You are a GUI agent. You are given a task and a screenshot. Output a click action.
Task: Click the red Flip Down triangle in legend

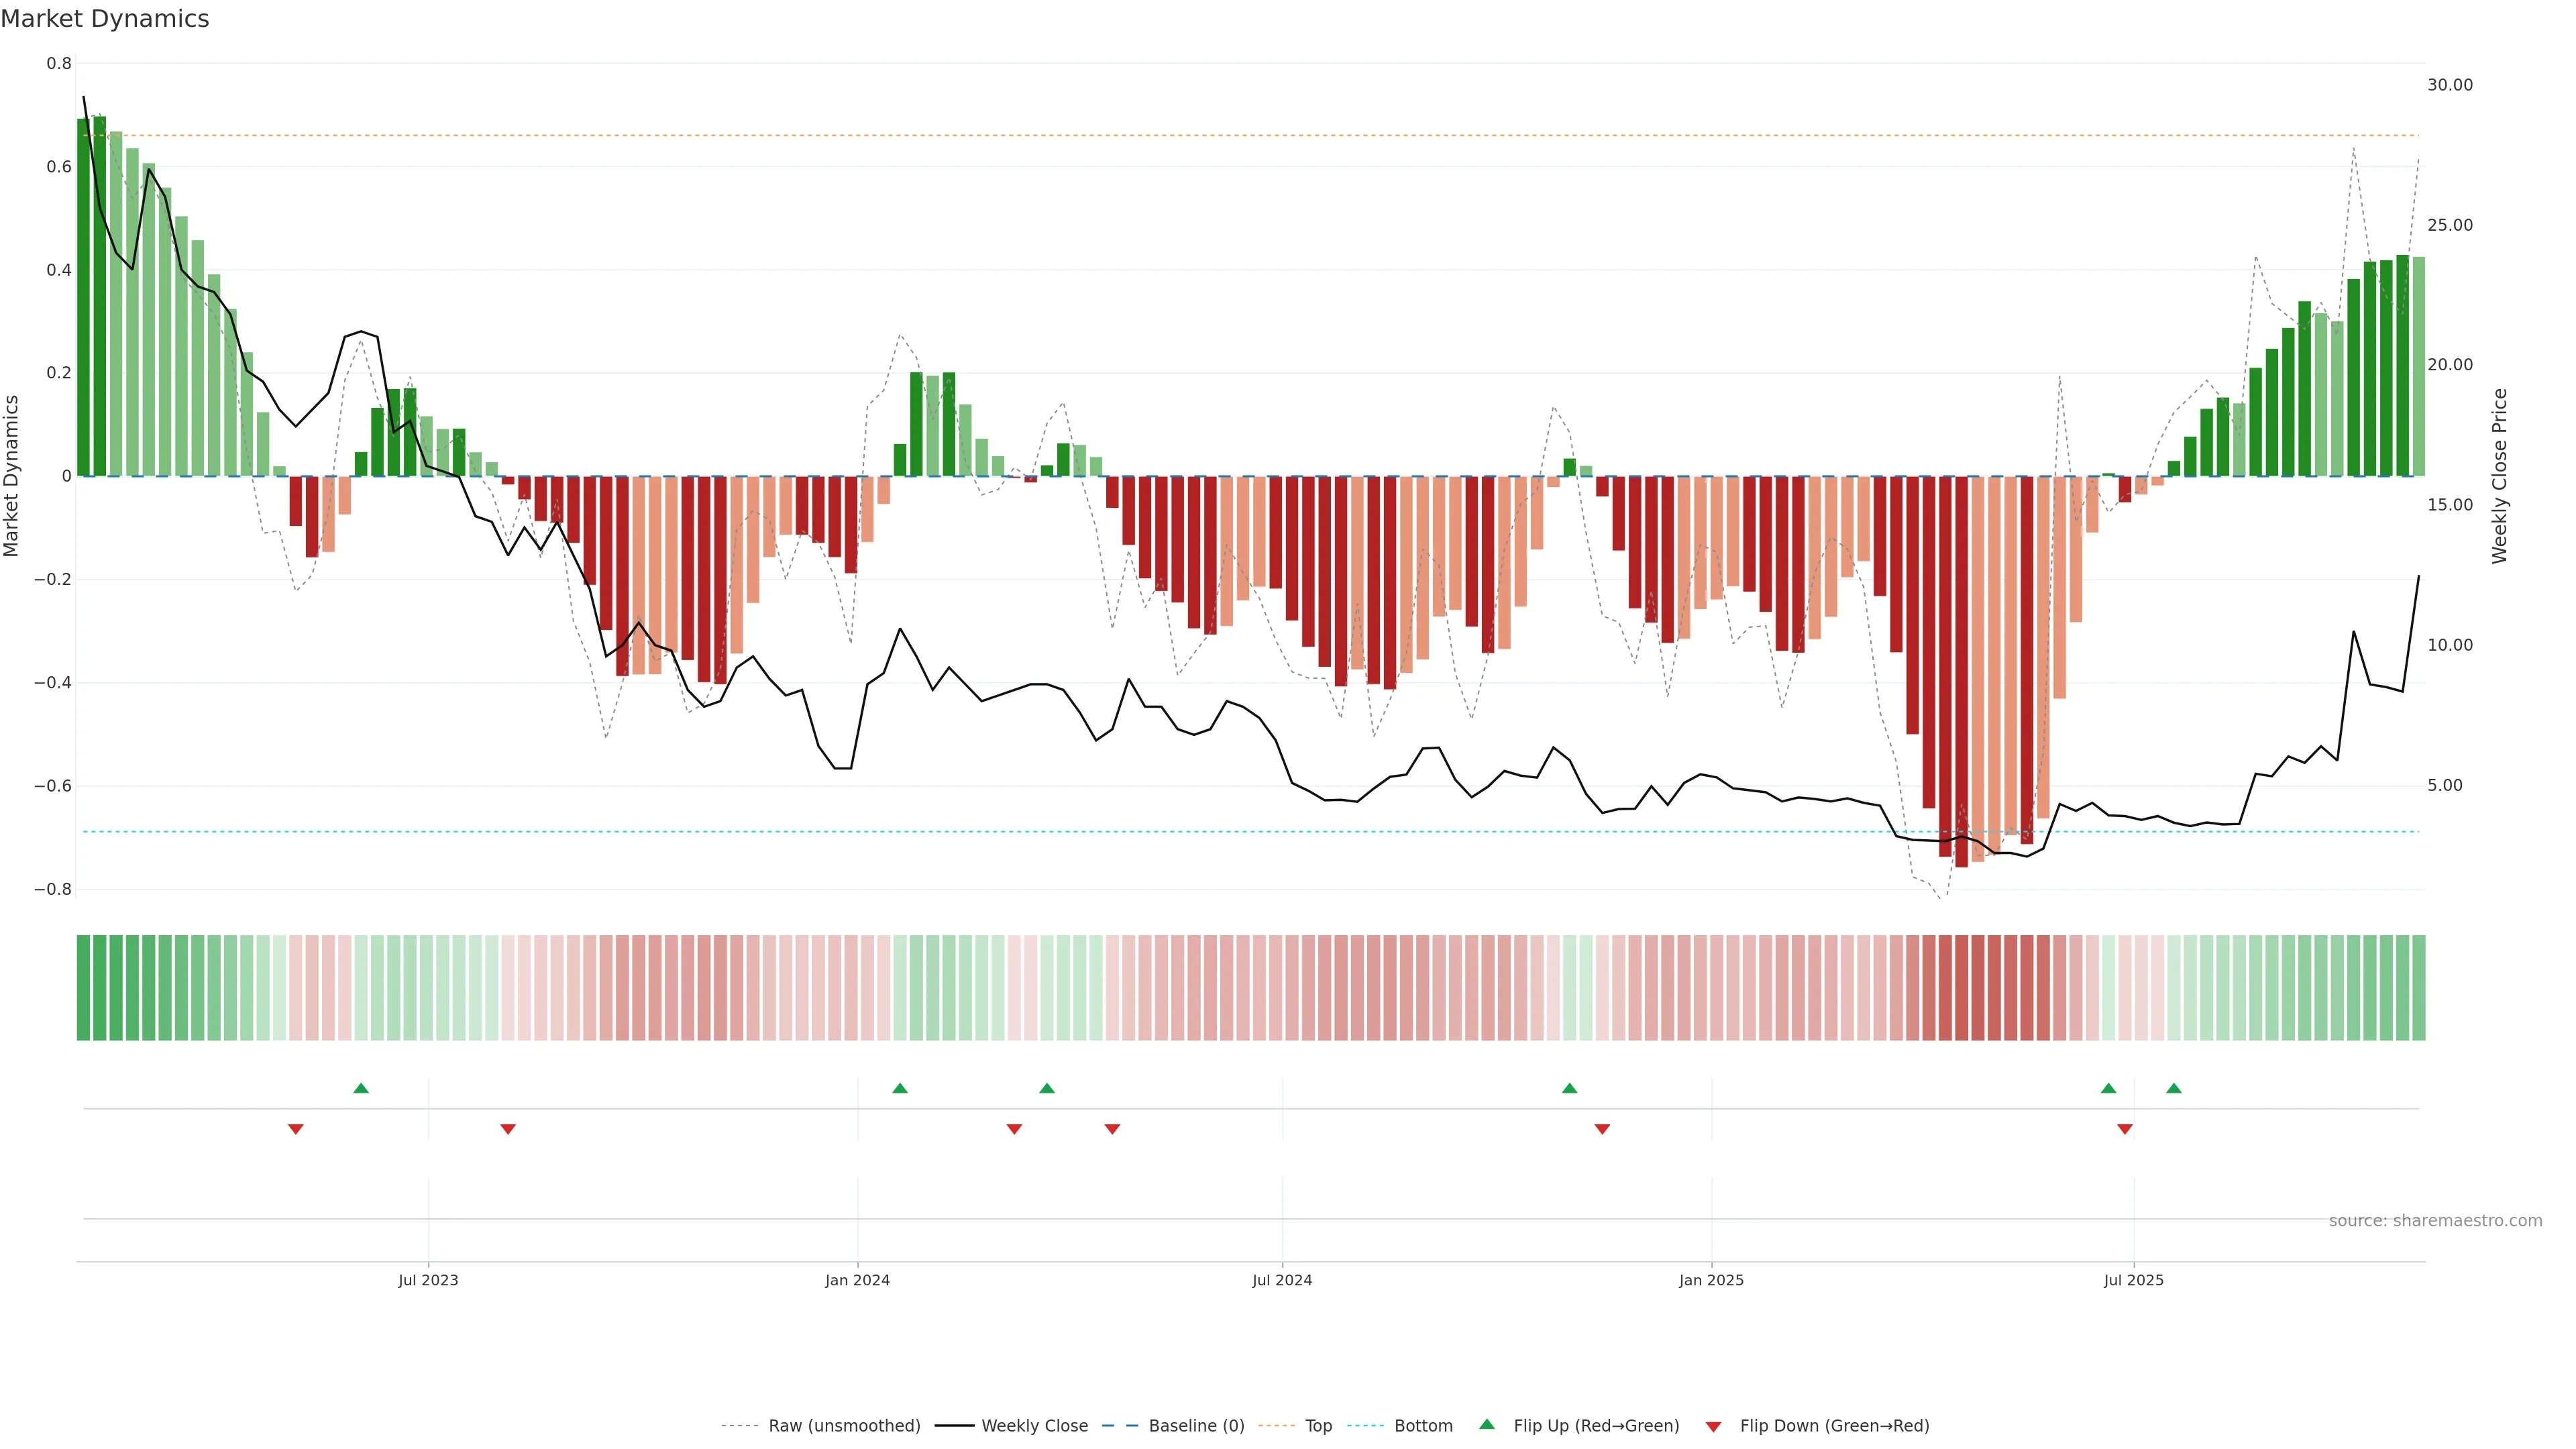point(1713,1426)
